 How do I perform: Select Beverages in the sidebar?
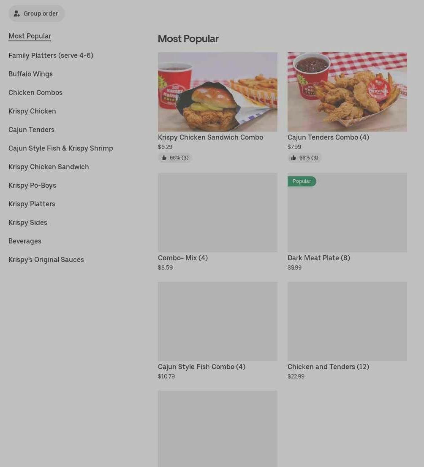pos(25,241)
